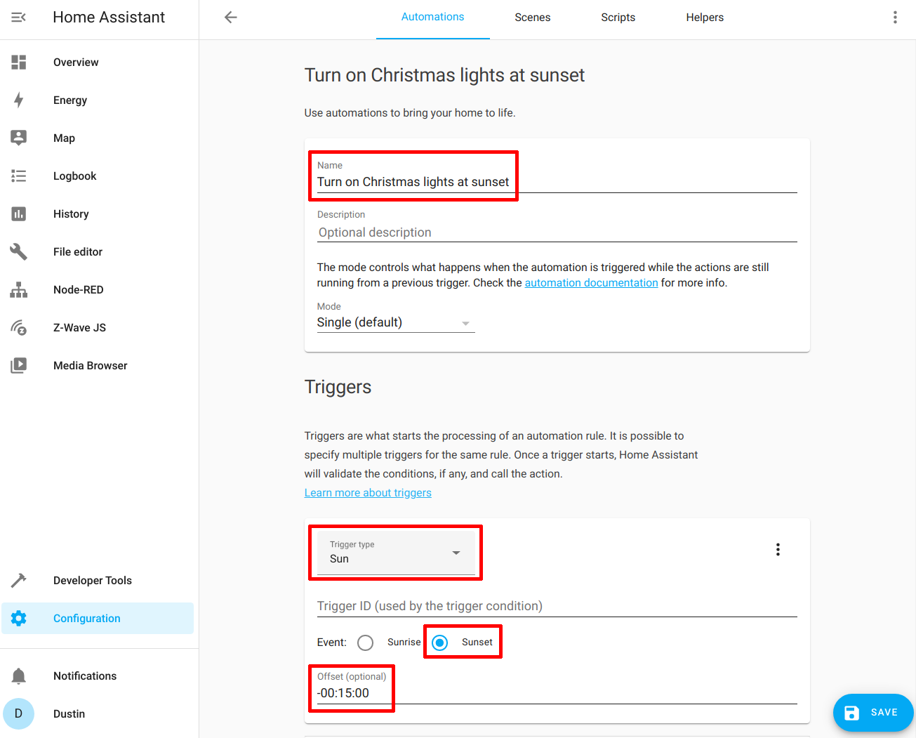Collapse the sidebar with the menu icon
Screen dimensions: 916x738
19,17
